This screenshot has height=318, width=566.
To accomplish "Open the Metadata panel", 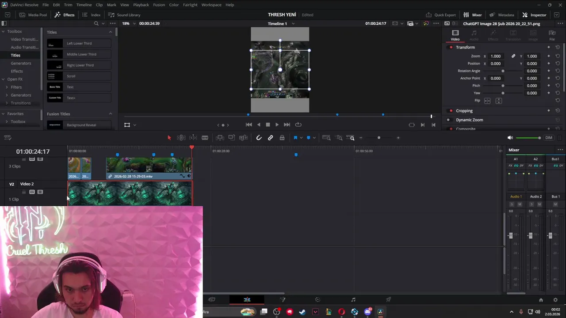I will (x=502, y=15).
